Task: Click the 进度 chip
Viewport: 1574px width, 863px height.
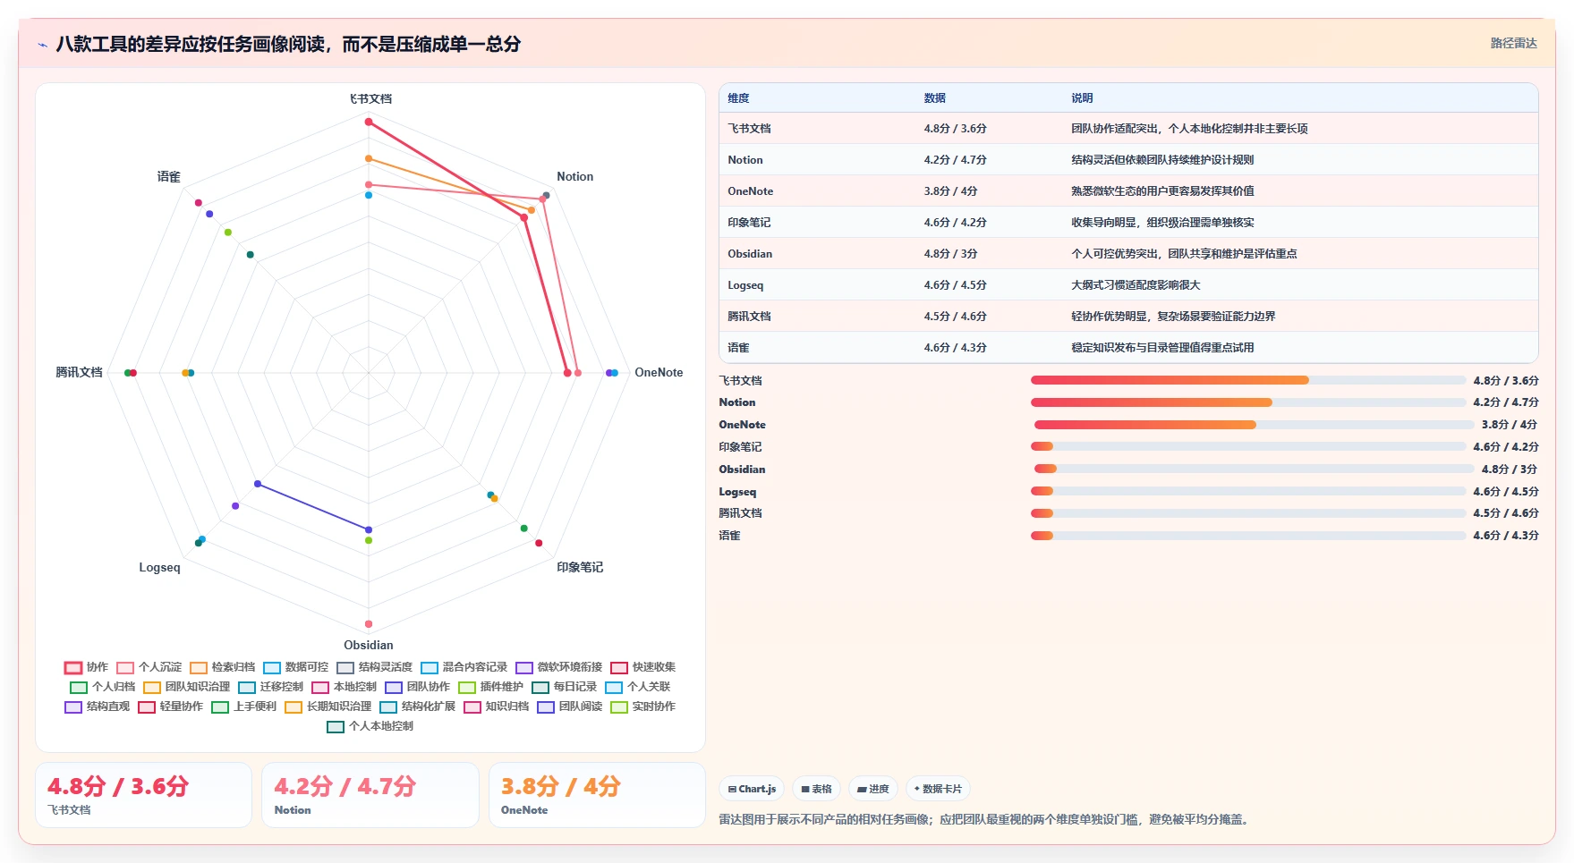Action: pos(873,789)
